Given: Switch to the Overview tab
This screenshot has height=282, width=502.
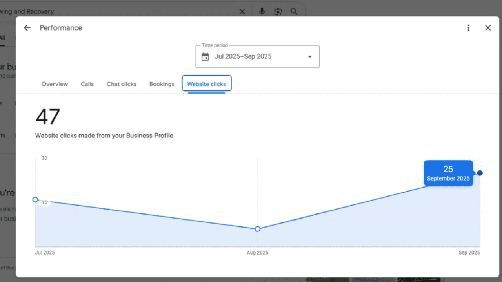Looking at the screenshot, I should [x=55, y=84].
